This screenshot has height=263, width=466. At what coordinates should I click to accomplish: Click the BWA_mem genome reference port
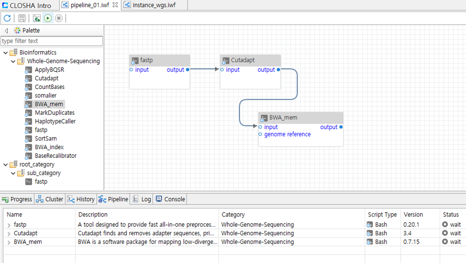coord(260,134)
